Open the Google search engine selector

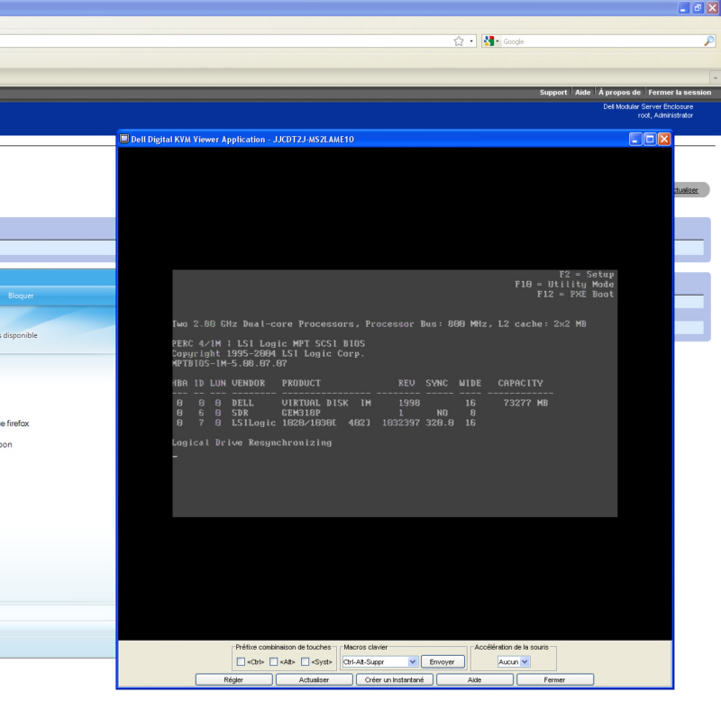[x=491, y=41]
